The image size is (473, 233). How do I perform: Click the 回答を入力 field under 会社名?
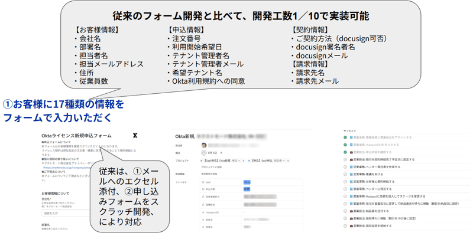66,213
